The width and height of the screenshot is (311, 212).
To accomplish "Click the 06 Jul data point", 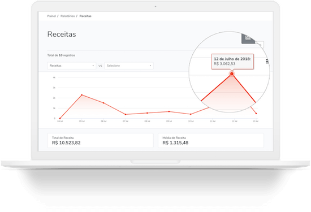I will (x=103, y=103).
